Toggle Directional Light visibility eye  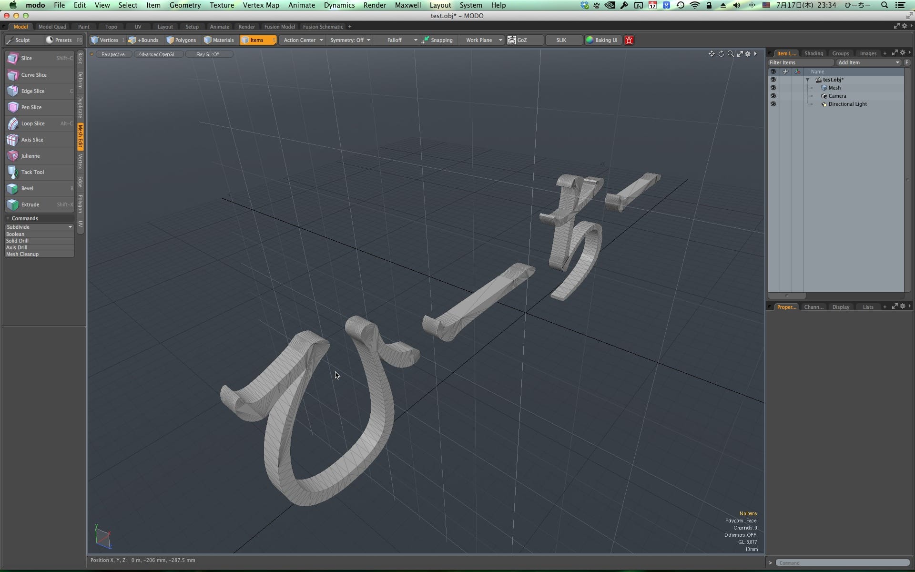click(773, 104)
